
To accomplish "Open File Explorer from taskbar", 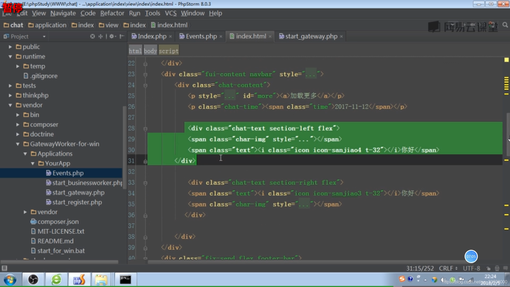I will [101, 280].
